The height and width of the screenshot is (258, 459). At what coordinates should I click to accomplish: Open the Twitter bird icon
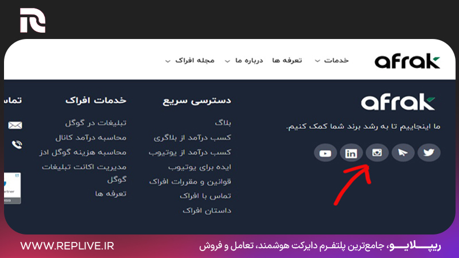tap(429, 153)
